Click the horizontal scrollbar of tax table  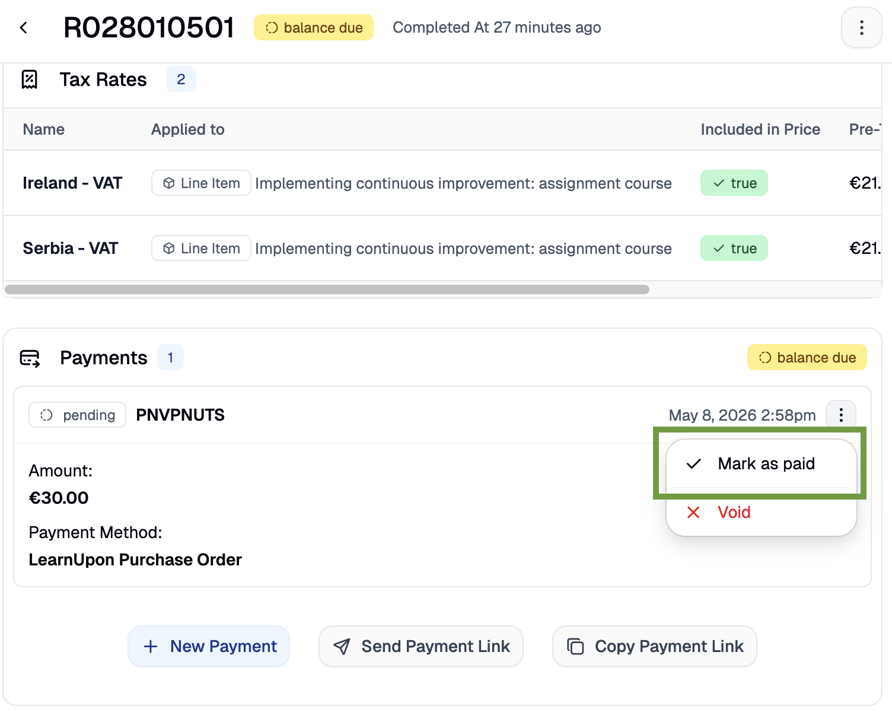[327, 290]
